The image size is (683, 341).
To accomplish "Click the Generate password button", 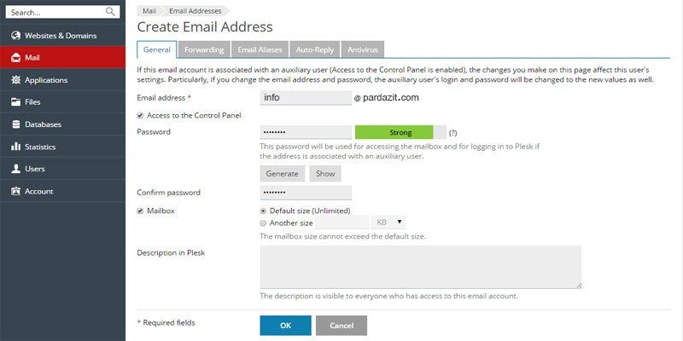I will pos(282,173).
